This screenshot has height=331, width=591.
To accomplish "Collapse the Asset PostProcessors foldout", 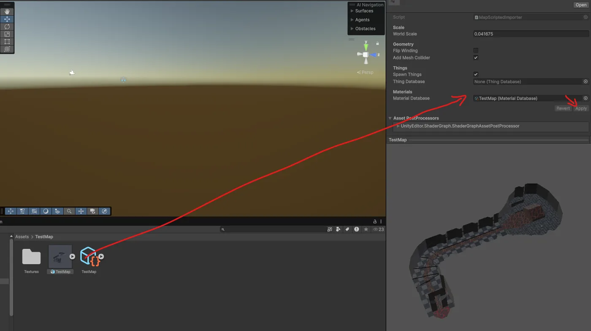I will pos(390,118).
